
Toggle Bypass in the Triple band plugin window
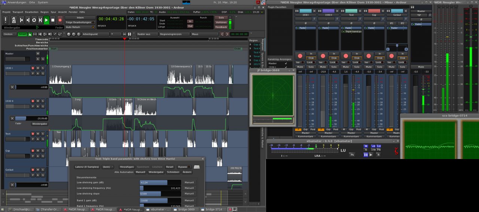(x=184, y=167)
